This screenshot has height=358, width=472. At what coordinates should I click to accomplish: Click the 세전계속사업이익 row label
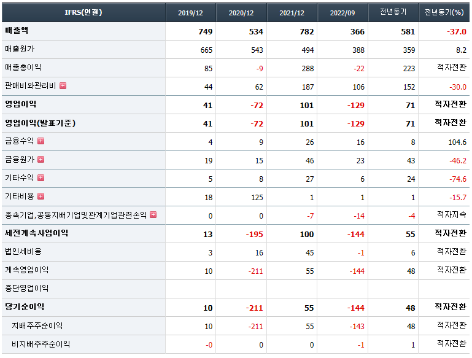[x=36, y=233]
